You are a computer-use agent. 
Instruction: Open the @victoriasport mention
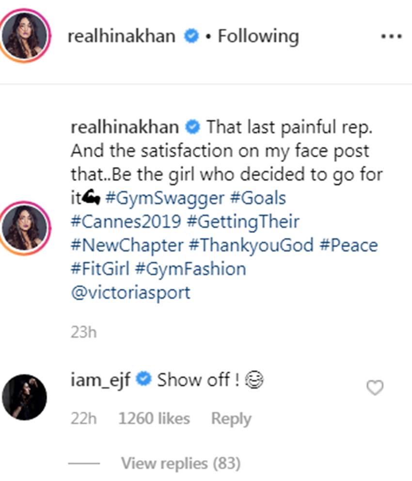[130, 293]
